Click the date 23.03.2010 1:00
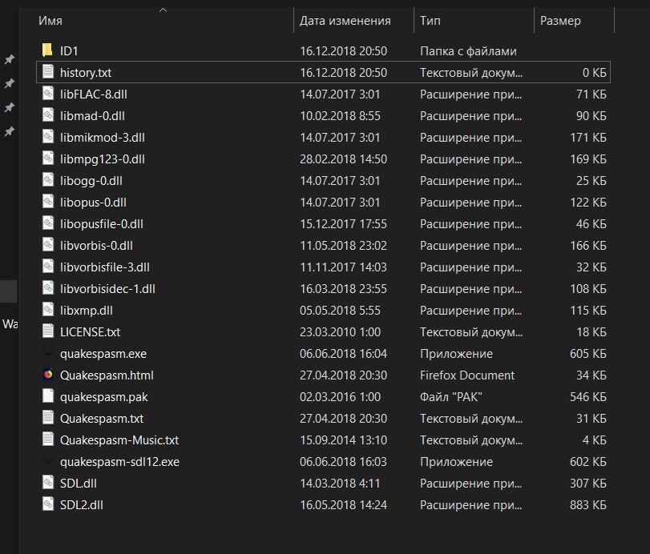650x554 pixels. pos(340,332)
